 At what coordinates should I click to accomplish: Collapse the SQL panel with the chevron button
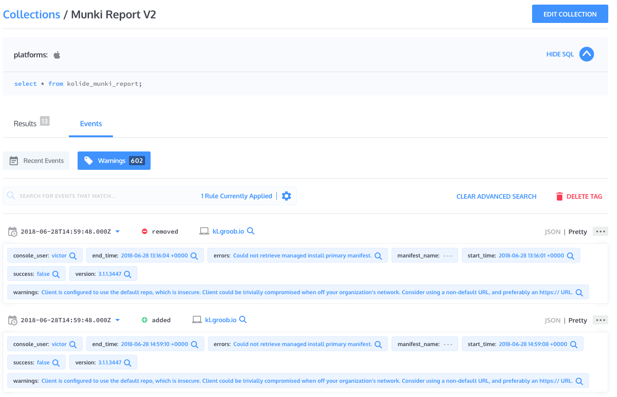[586, 54]
